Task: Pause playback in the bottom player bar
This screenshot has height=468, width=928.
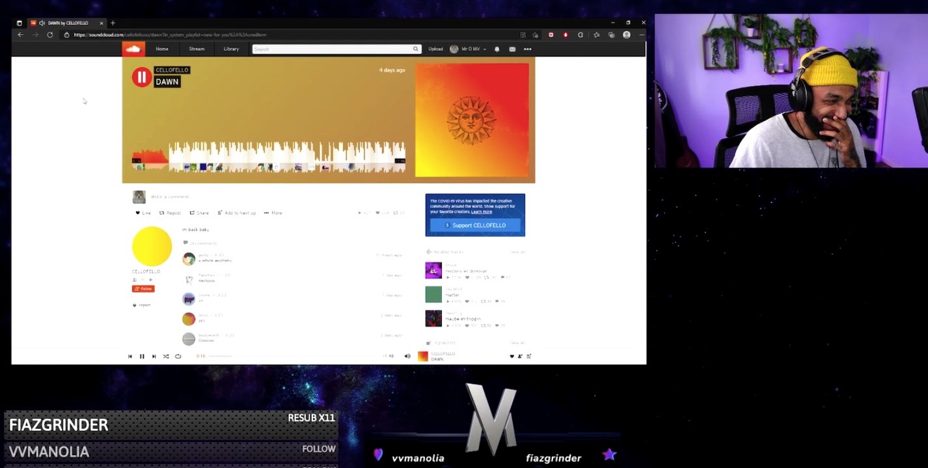Action: pyautogui.click(x=142, y=356)
